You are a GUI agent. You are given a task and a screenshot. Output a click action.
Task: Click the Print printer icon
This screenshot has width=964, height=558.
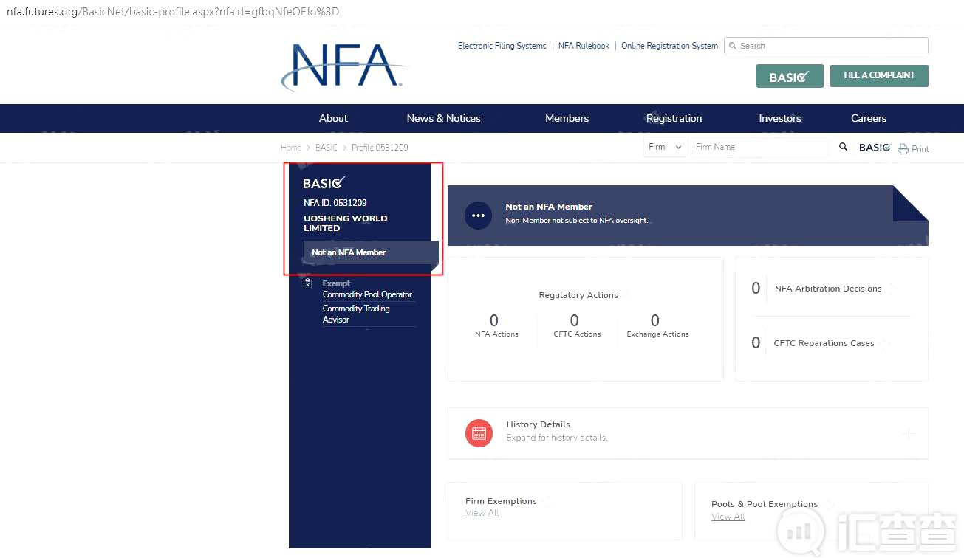[903, 149]
